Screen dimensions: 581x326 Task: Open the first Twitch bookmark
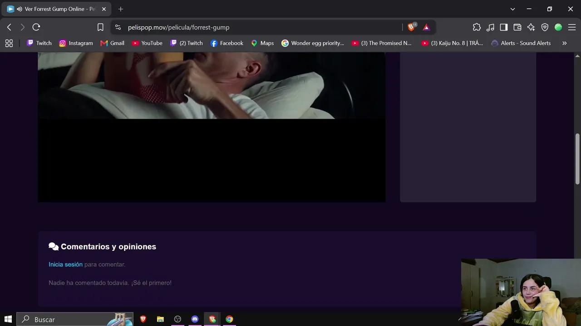[39, 43]
